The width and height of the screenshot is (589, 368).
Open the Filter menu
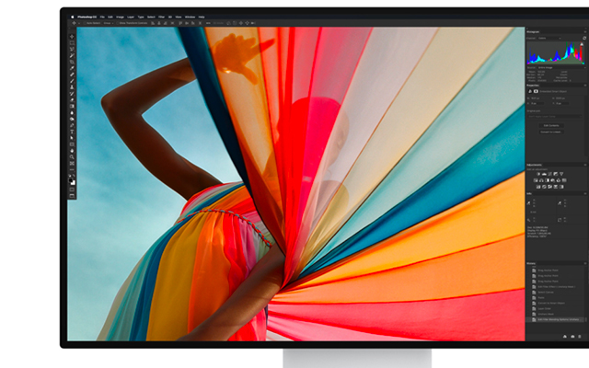pos(161,17)
